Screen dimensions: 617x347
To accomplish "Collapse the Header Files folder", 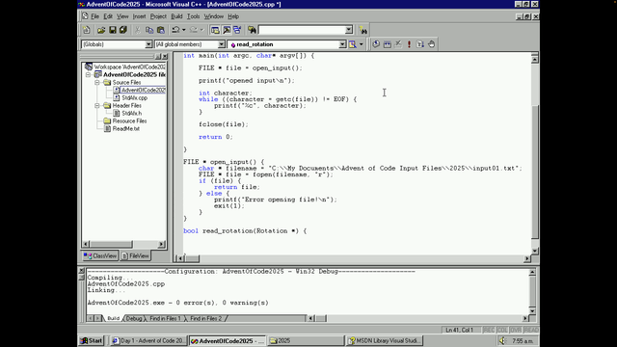I will 96,105.
